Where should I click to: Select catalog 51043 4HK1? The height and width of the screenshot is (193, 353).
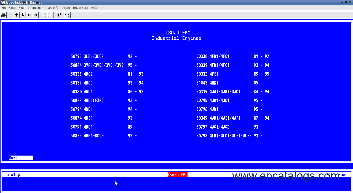click(229, 83)
